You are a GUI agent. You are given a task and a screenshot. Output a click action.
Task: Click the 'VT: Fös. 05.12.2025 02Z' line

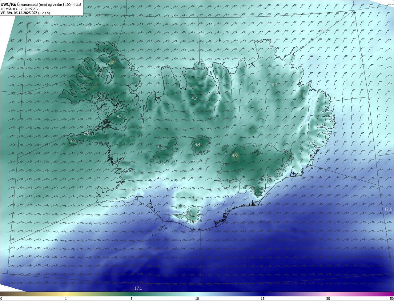click(25, 13)
